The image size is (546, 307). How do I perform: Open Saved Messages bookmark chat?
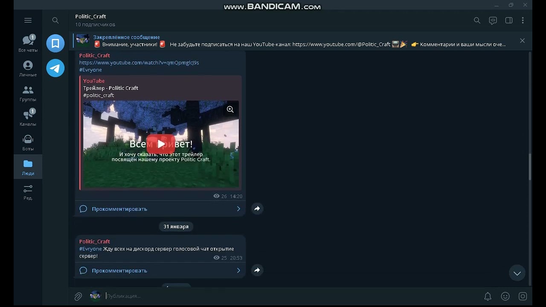[x=55, y=43]
